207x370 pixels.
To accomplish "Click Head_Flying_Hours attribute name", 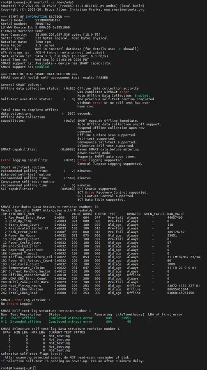I will (25, 286).
